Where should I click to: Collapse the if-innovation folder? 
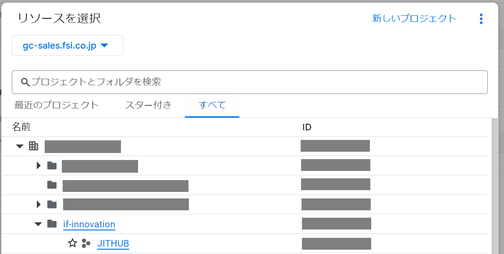[38, 224]
